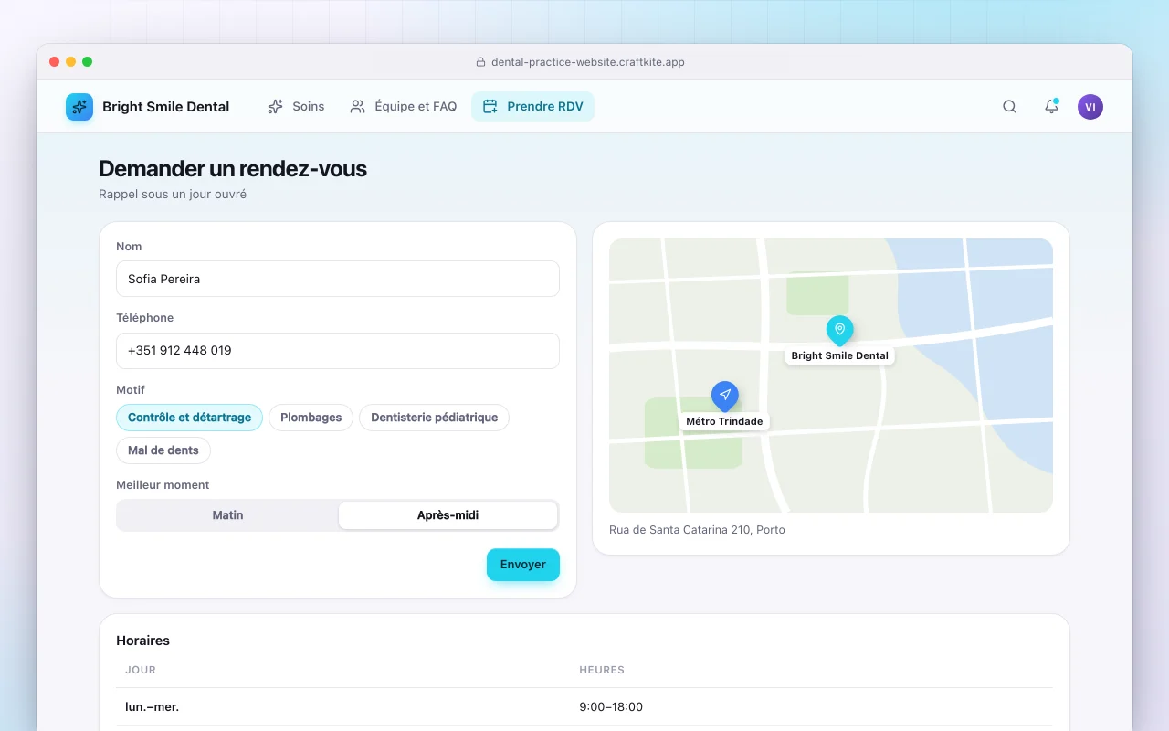
Task: Click the Bright Smile Dental map label
Action: click(840, 355)
